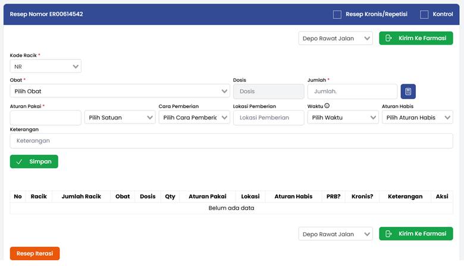The height and width of the screenshot is (266, 464).
Task: Open the bottom Depo Rawat Jalan dropdown
Action: pyautogui.click(x=336, y=234)
